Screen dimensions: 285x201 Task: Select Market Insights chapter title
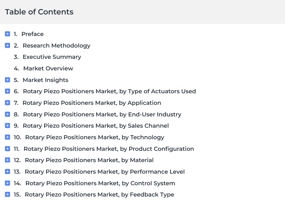click(x=46, y=80)
